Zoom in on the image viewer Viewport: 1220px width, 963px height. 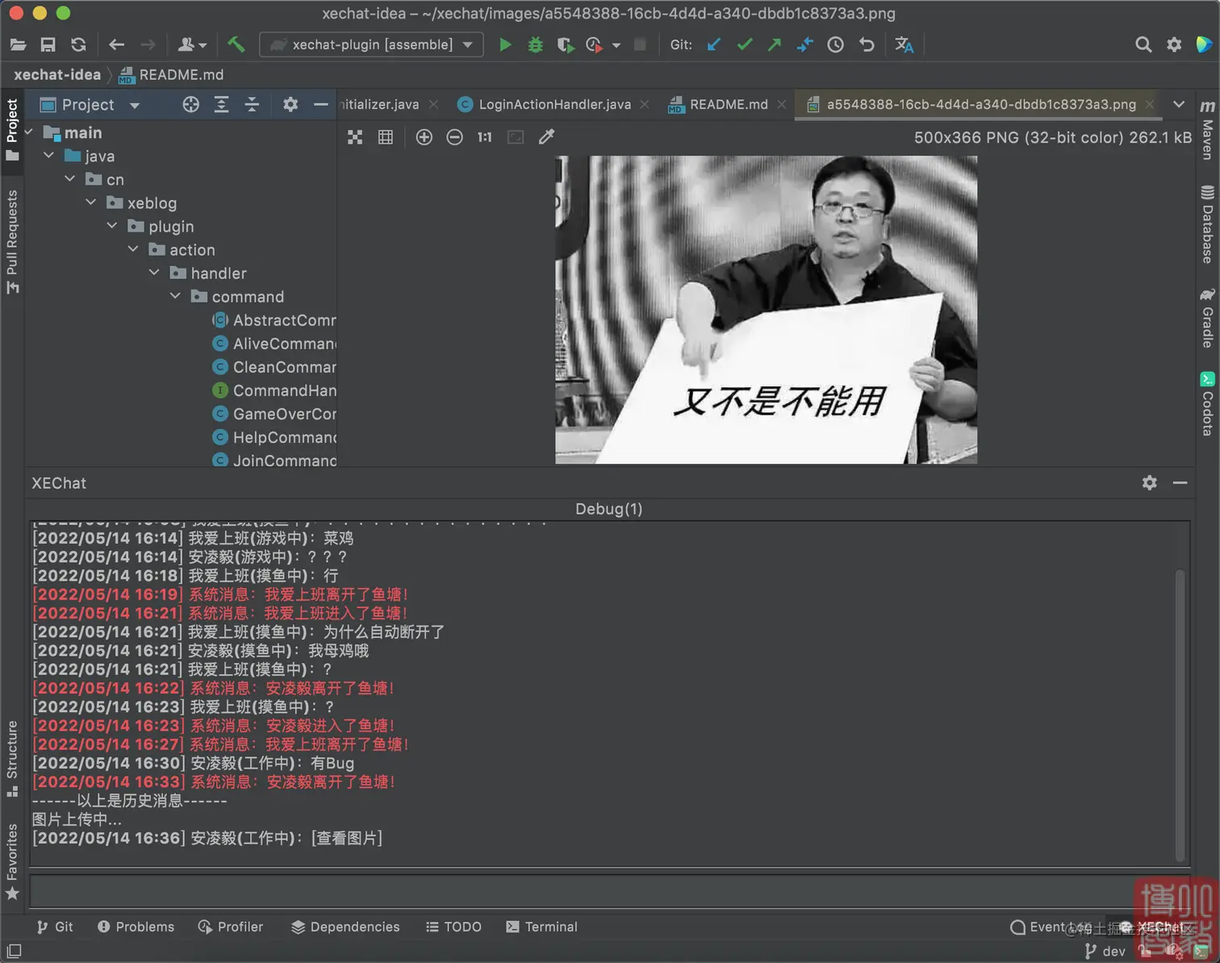[424, 137]
